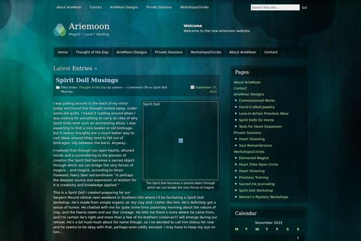Focus the Search this site field
The width and height of the screenshot is (361, 241).
click(x=275, y=7)
